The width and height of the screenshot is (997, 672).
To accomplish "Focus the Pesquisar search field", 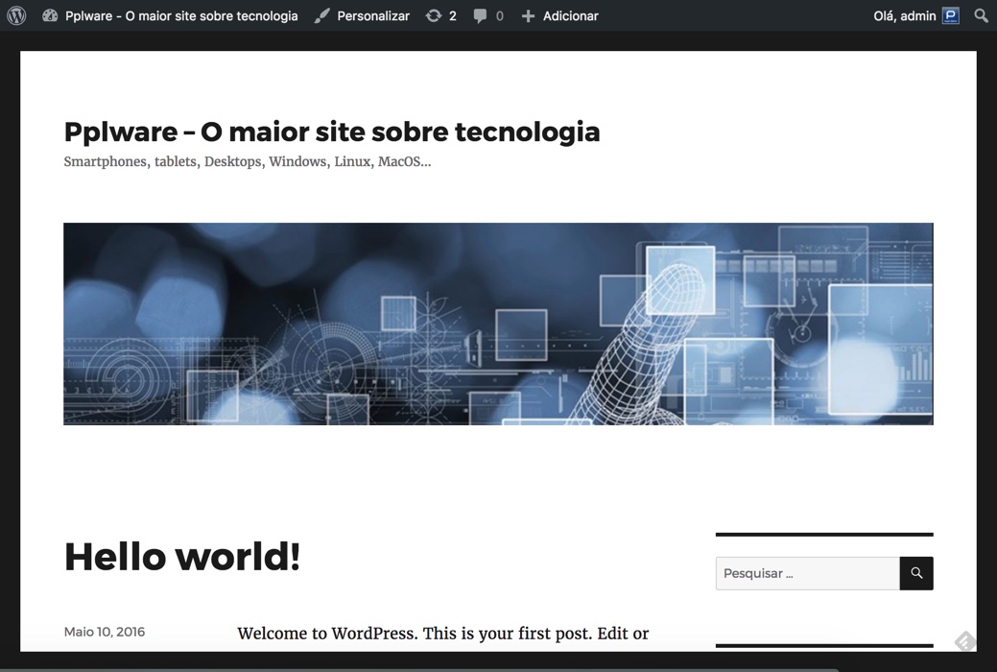I will (x=808, y=573).
